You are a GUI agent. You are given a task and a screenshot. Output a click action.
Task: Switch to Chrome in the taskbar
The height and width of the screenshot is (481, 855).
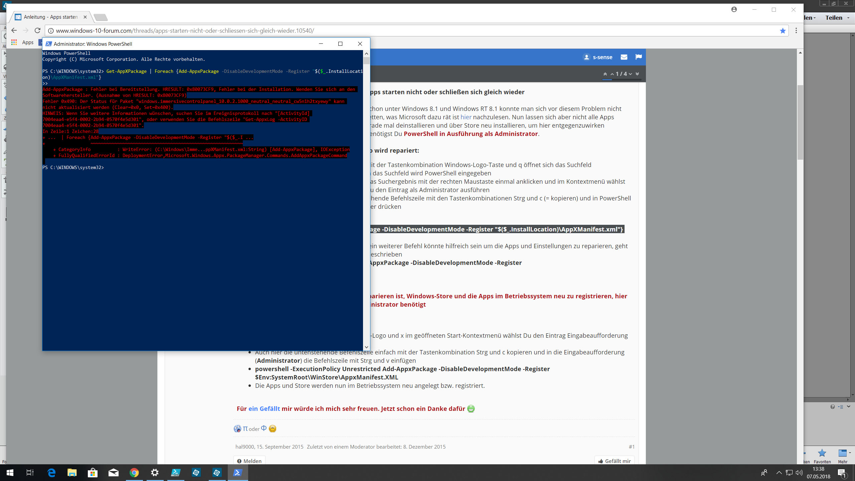point(134,473)
